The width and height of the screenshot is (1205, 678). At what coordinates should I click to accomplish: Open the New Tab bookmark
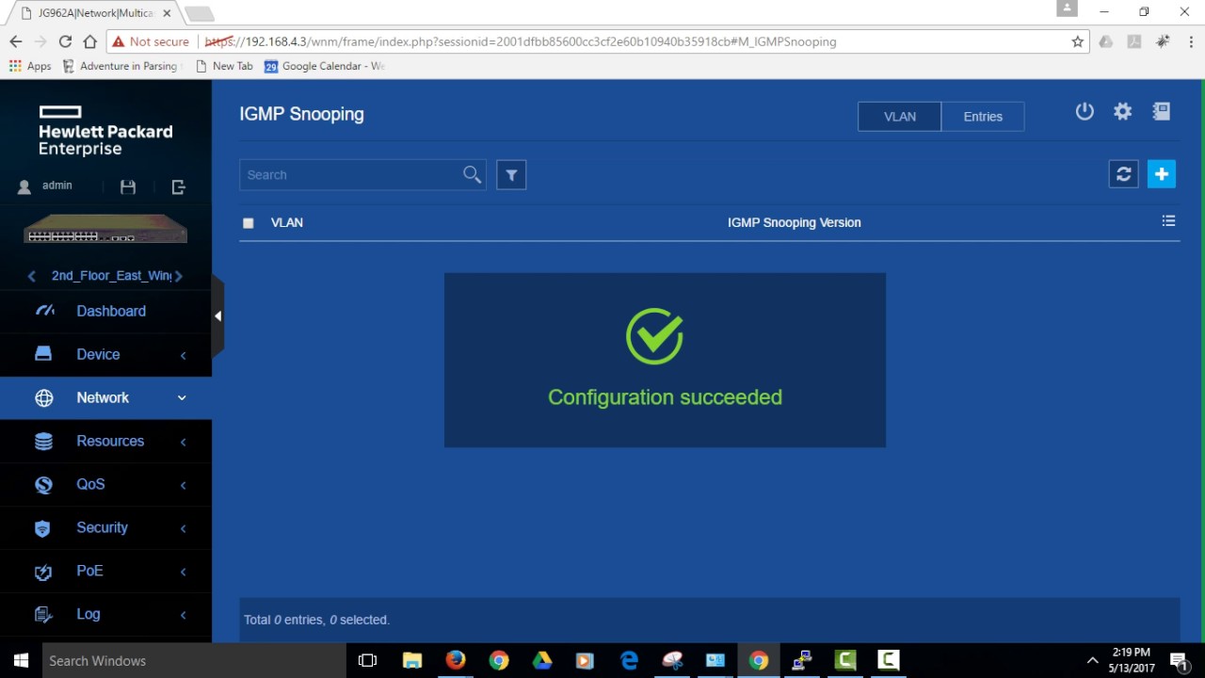224,66
